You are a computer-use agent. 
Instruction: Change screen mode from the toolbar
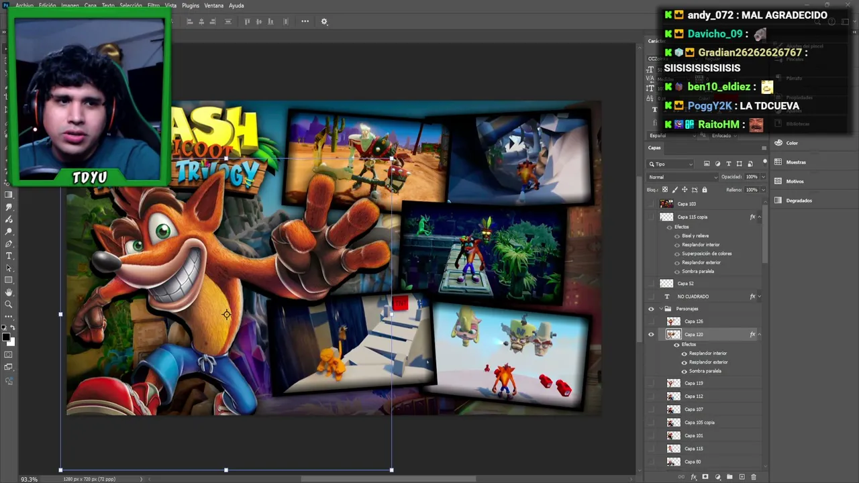pos(9,367)
